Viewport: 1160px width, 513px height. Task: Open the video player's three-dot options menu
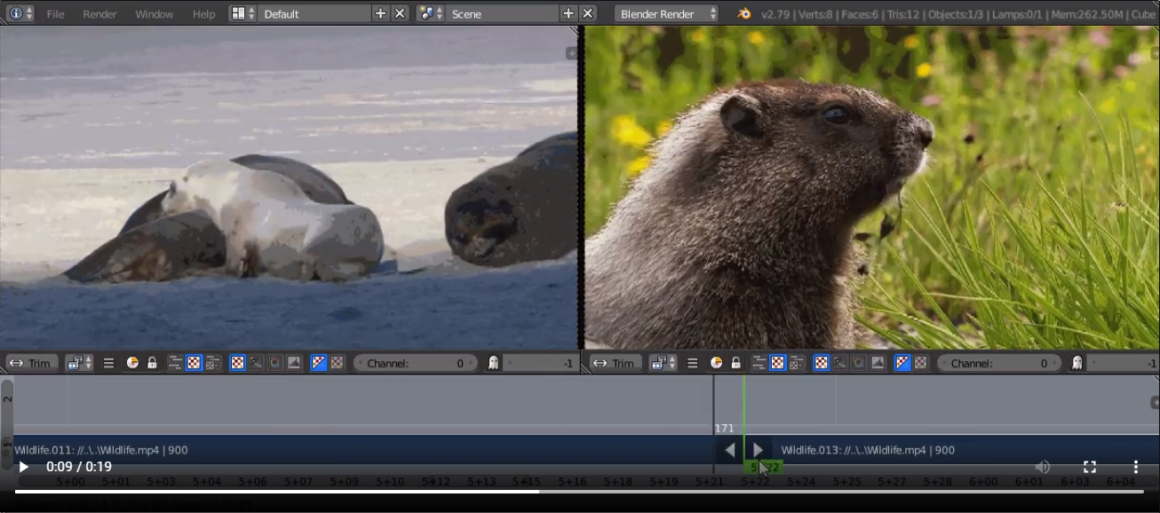[1135, 467]
